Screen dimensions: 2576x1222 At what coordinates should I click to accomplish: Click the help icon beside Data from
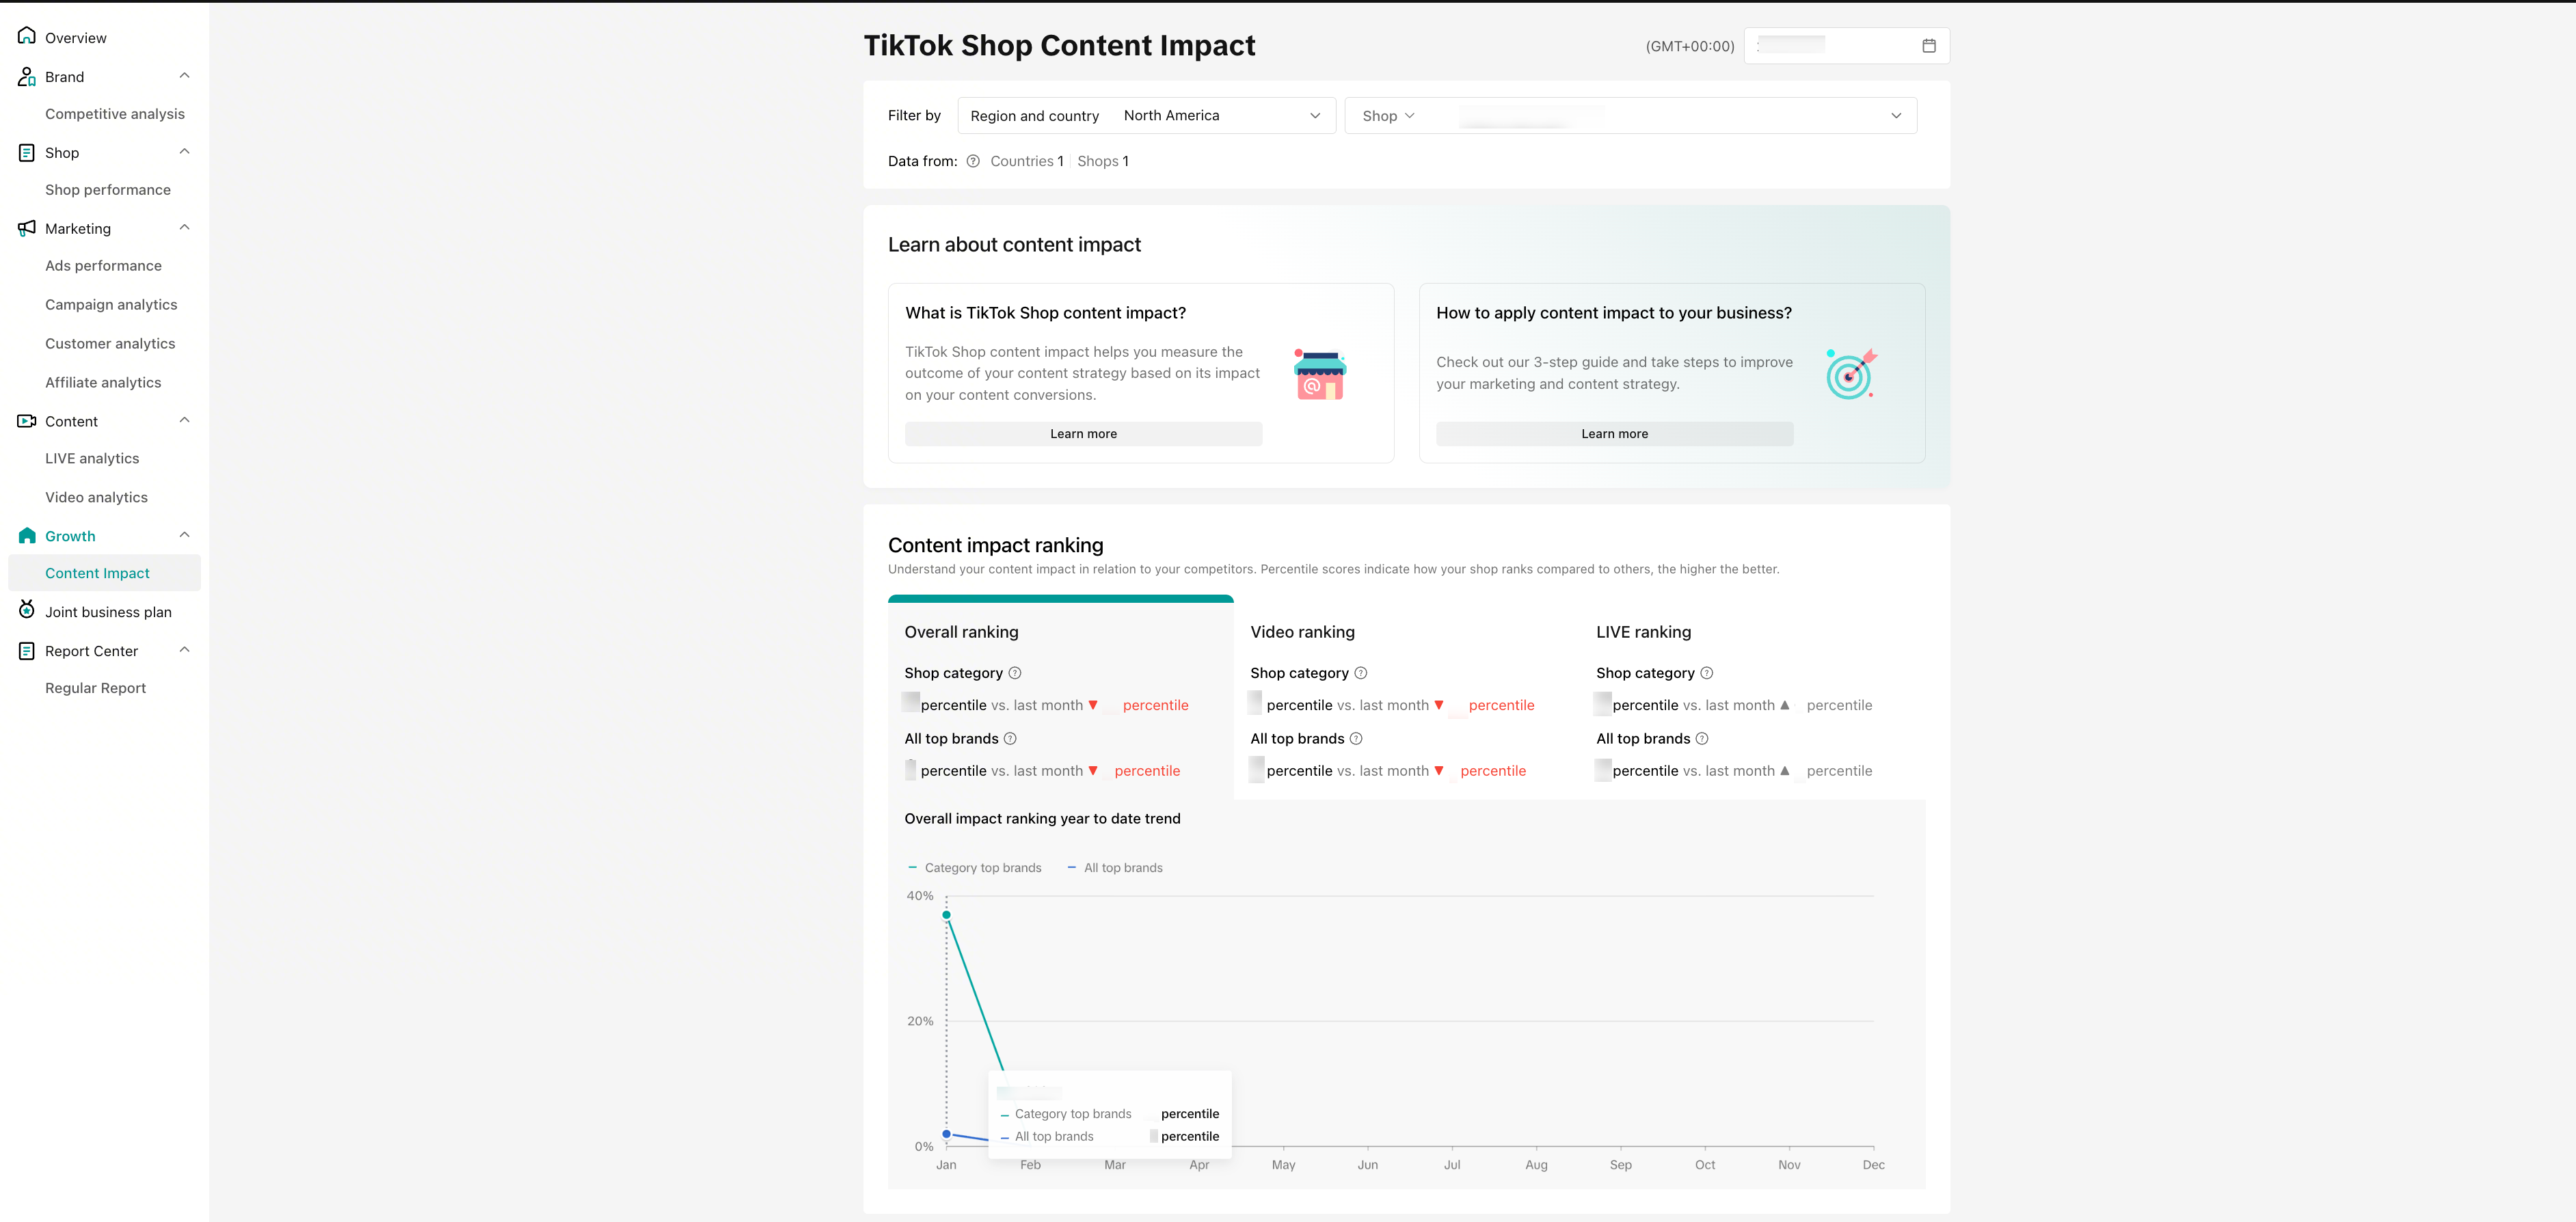[x=973, y=161]
